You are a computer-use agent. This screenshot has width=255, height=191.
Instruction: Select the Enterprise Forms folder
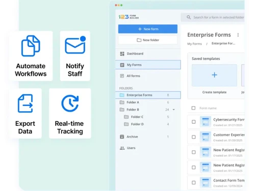[x=148, y=95]
